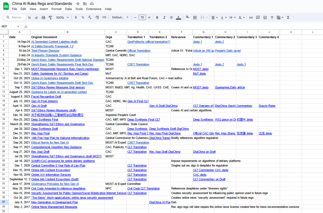Open the Extensions menu
Viewport: 323px width, 213px height.
[94, 9]
